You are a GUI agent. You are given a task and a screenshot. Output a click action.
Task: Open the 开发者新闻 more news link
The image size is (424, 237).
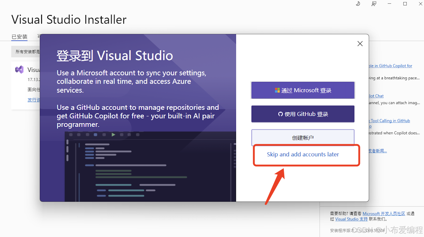point(378,151)
